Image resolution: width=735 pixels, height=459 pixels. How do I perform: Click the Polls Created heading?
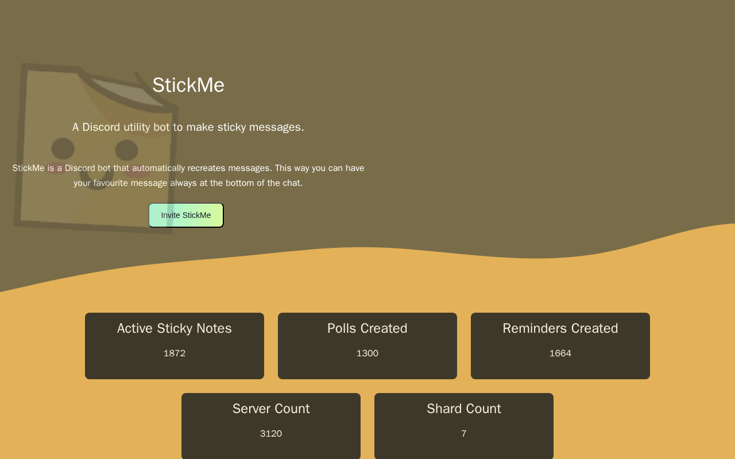click(x=367, y=328)
